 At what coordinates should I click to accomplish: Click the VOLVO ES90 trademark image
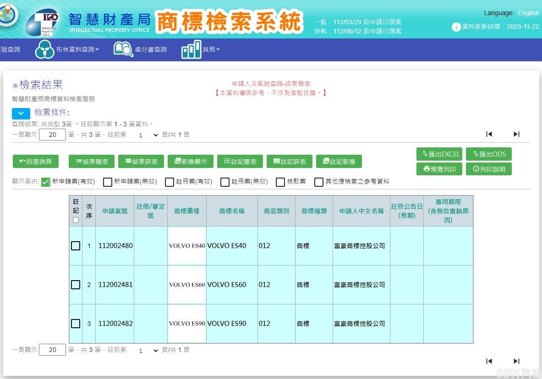pyautogui.click(x=187, y=324)
